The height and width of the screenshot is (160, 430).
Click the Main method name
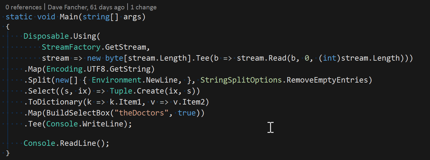tap(69, 17)
